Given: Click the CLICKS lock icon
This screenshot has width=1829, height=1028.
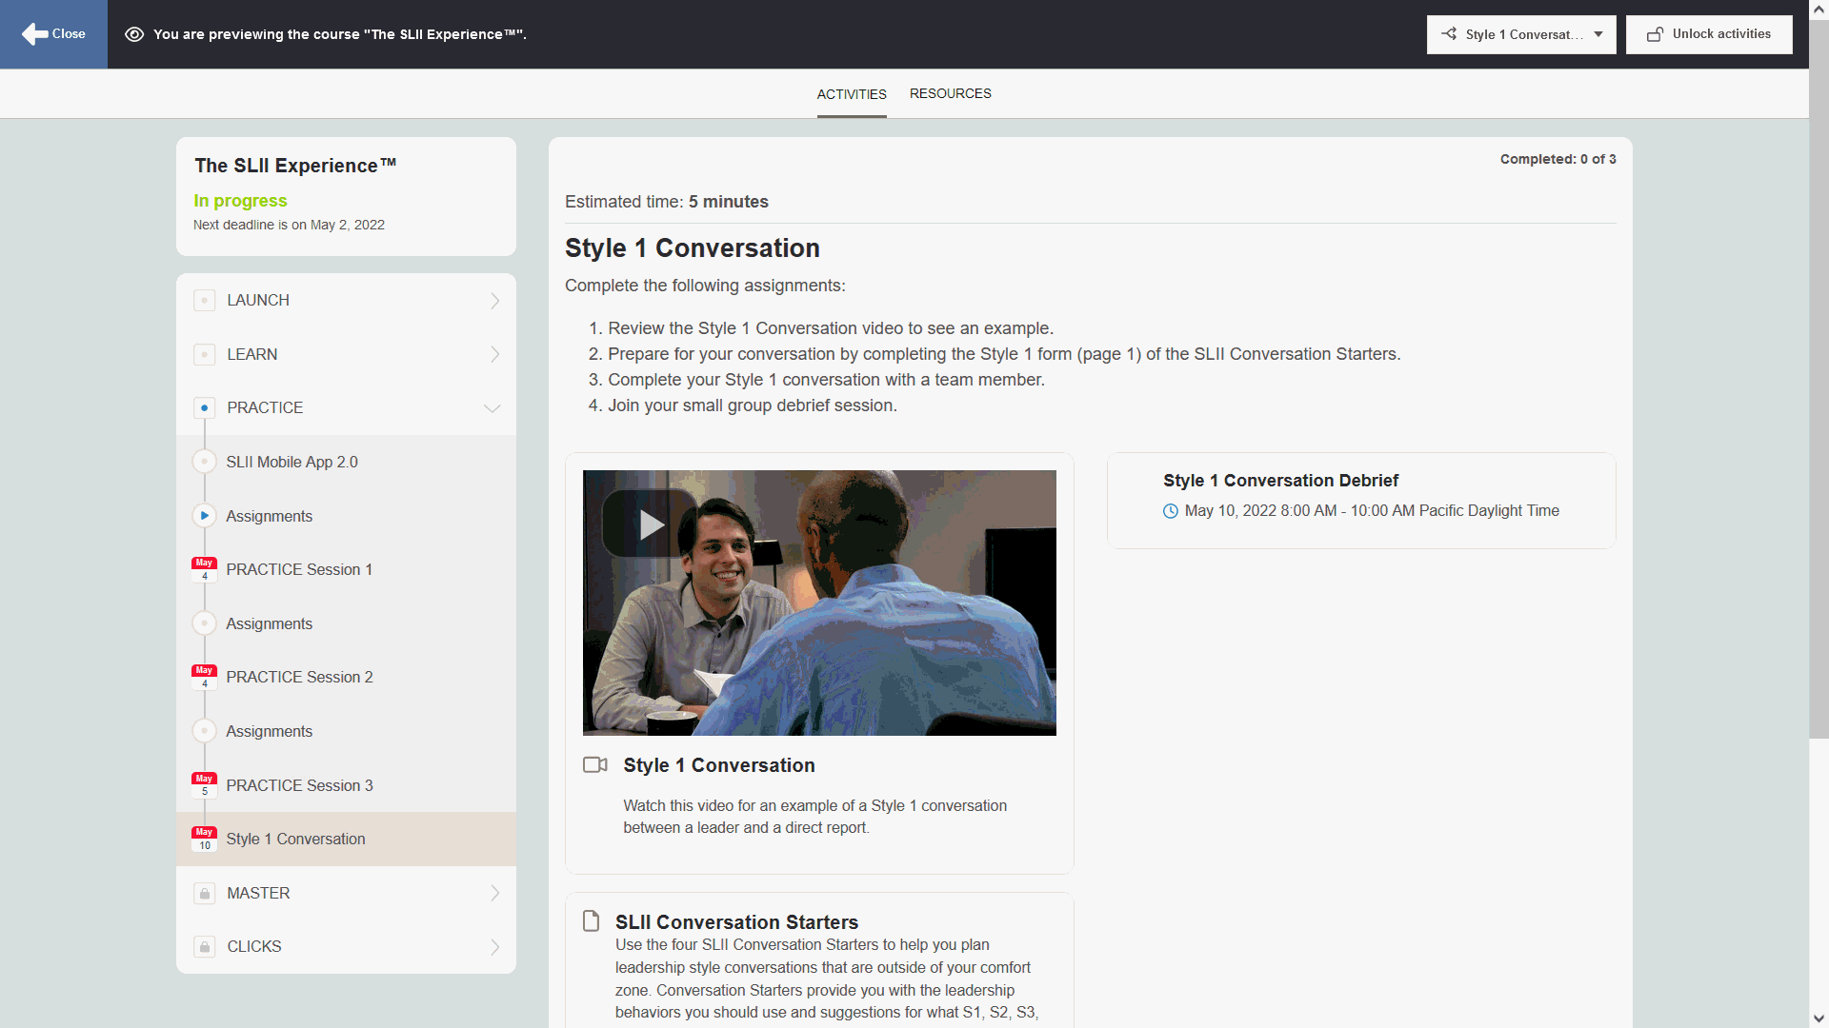Looking at the screenshot, I should [204, 947].
